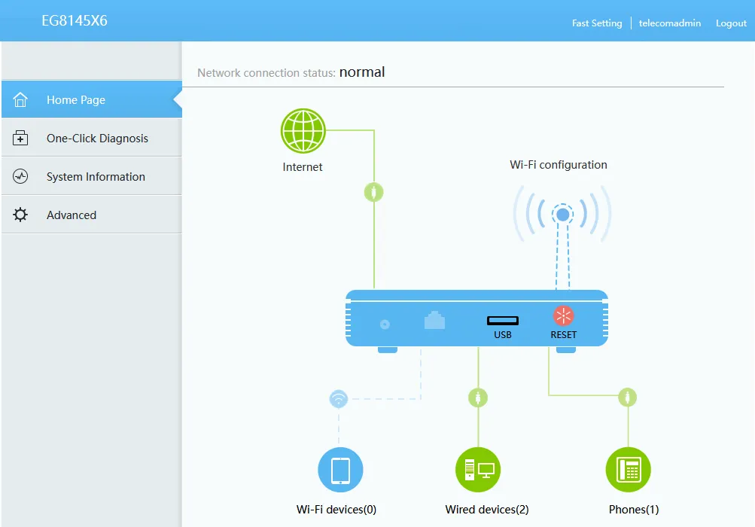Select the One-Click Diagnosis sidebar icon
755x527 pixels.
(x=21, y=138)
